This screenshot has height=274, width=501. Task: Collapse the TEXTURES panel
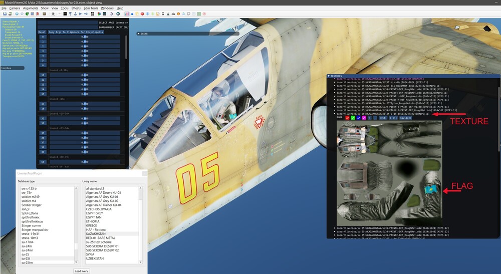click(329, 77)
